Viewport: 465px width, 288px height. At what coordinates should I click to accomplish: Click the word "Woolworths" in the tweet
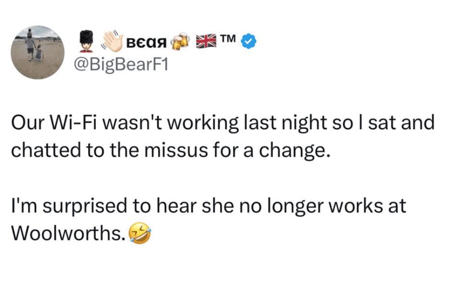coord(68,234)
